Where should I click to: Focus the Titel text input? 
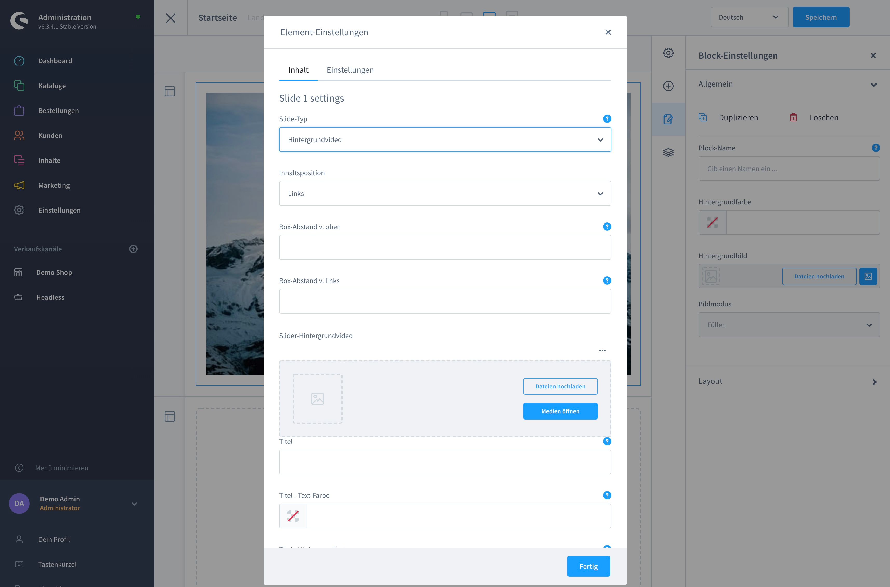click(x=445, y=462)
